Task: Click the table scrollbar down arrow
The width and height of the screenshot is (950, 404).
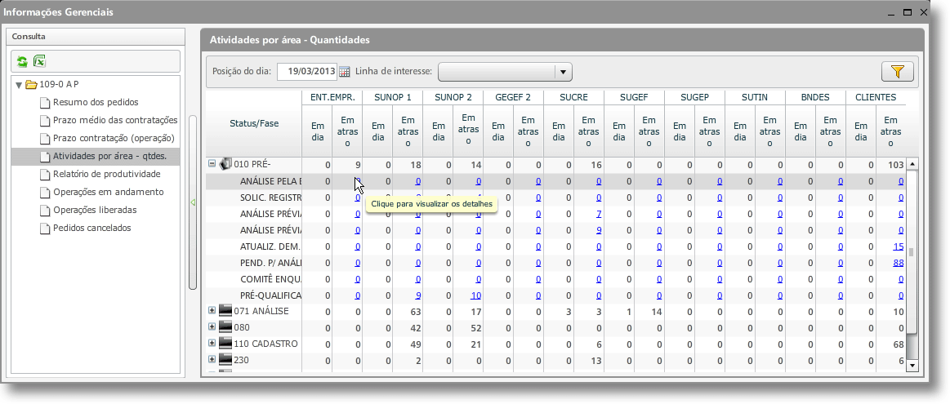Action: coord(912,366)
